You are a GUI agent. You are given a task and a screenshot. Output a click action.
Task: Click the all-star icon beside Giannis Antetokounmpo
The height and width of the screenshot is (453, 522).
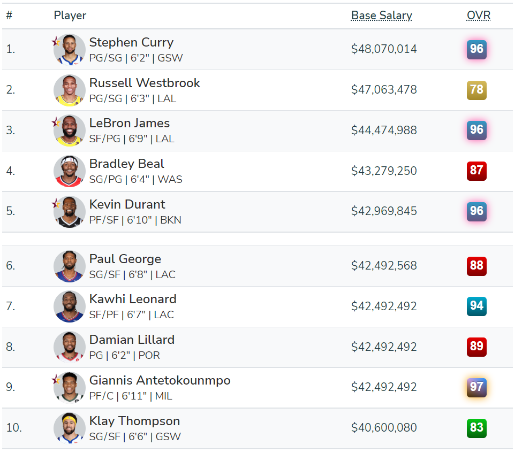tap(56, 379)
